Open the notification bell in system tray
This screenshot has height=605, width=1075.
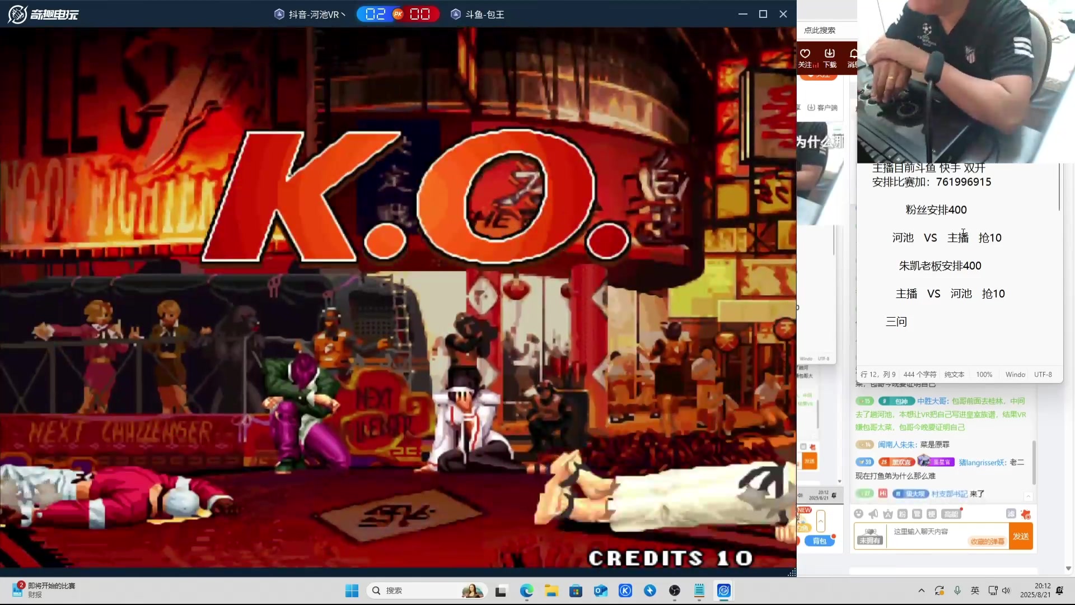(1059, 590)
